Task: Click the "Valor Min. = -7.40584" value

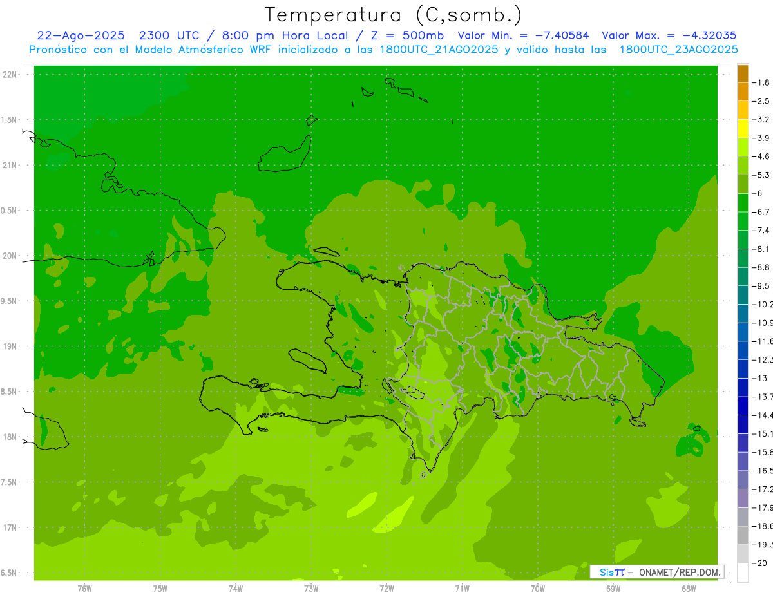Action: click(x=523, y=35)
